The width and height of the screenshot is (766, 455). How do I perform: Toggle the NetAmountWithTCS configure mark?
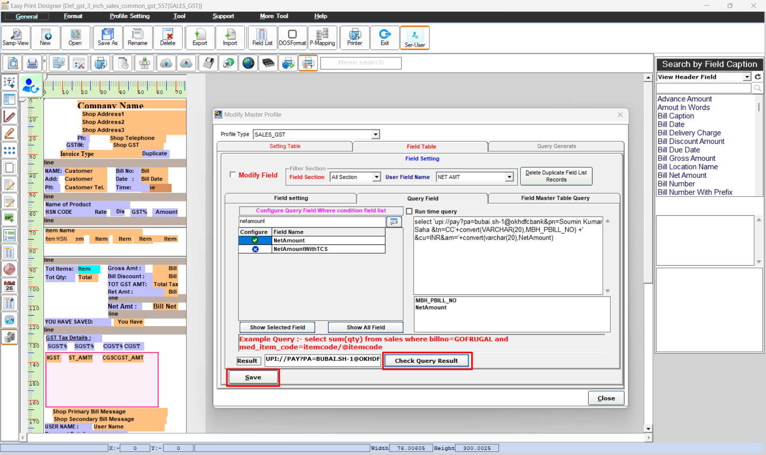pos(255,249)
